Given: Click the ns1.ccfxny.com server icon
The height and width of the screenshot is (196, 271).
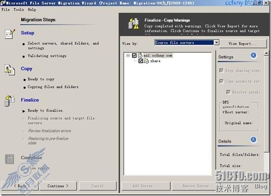Looking at the screenshot, I should (140, 55).
